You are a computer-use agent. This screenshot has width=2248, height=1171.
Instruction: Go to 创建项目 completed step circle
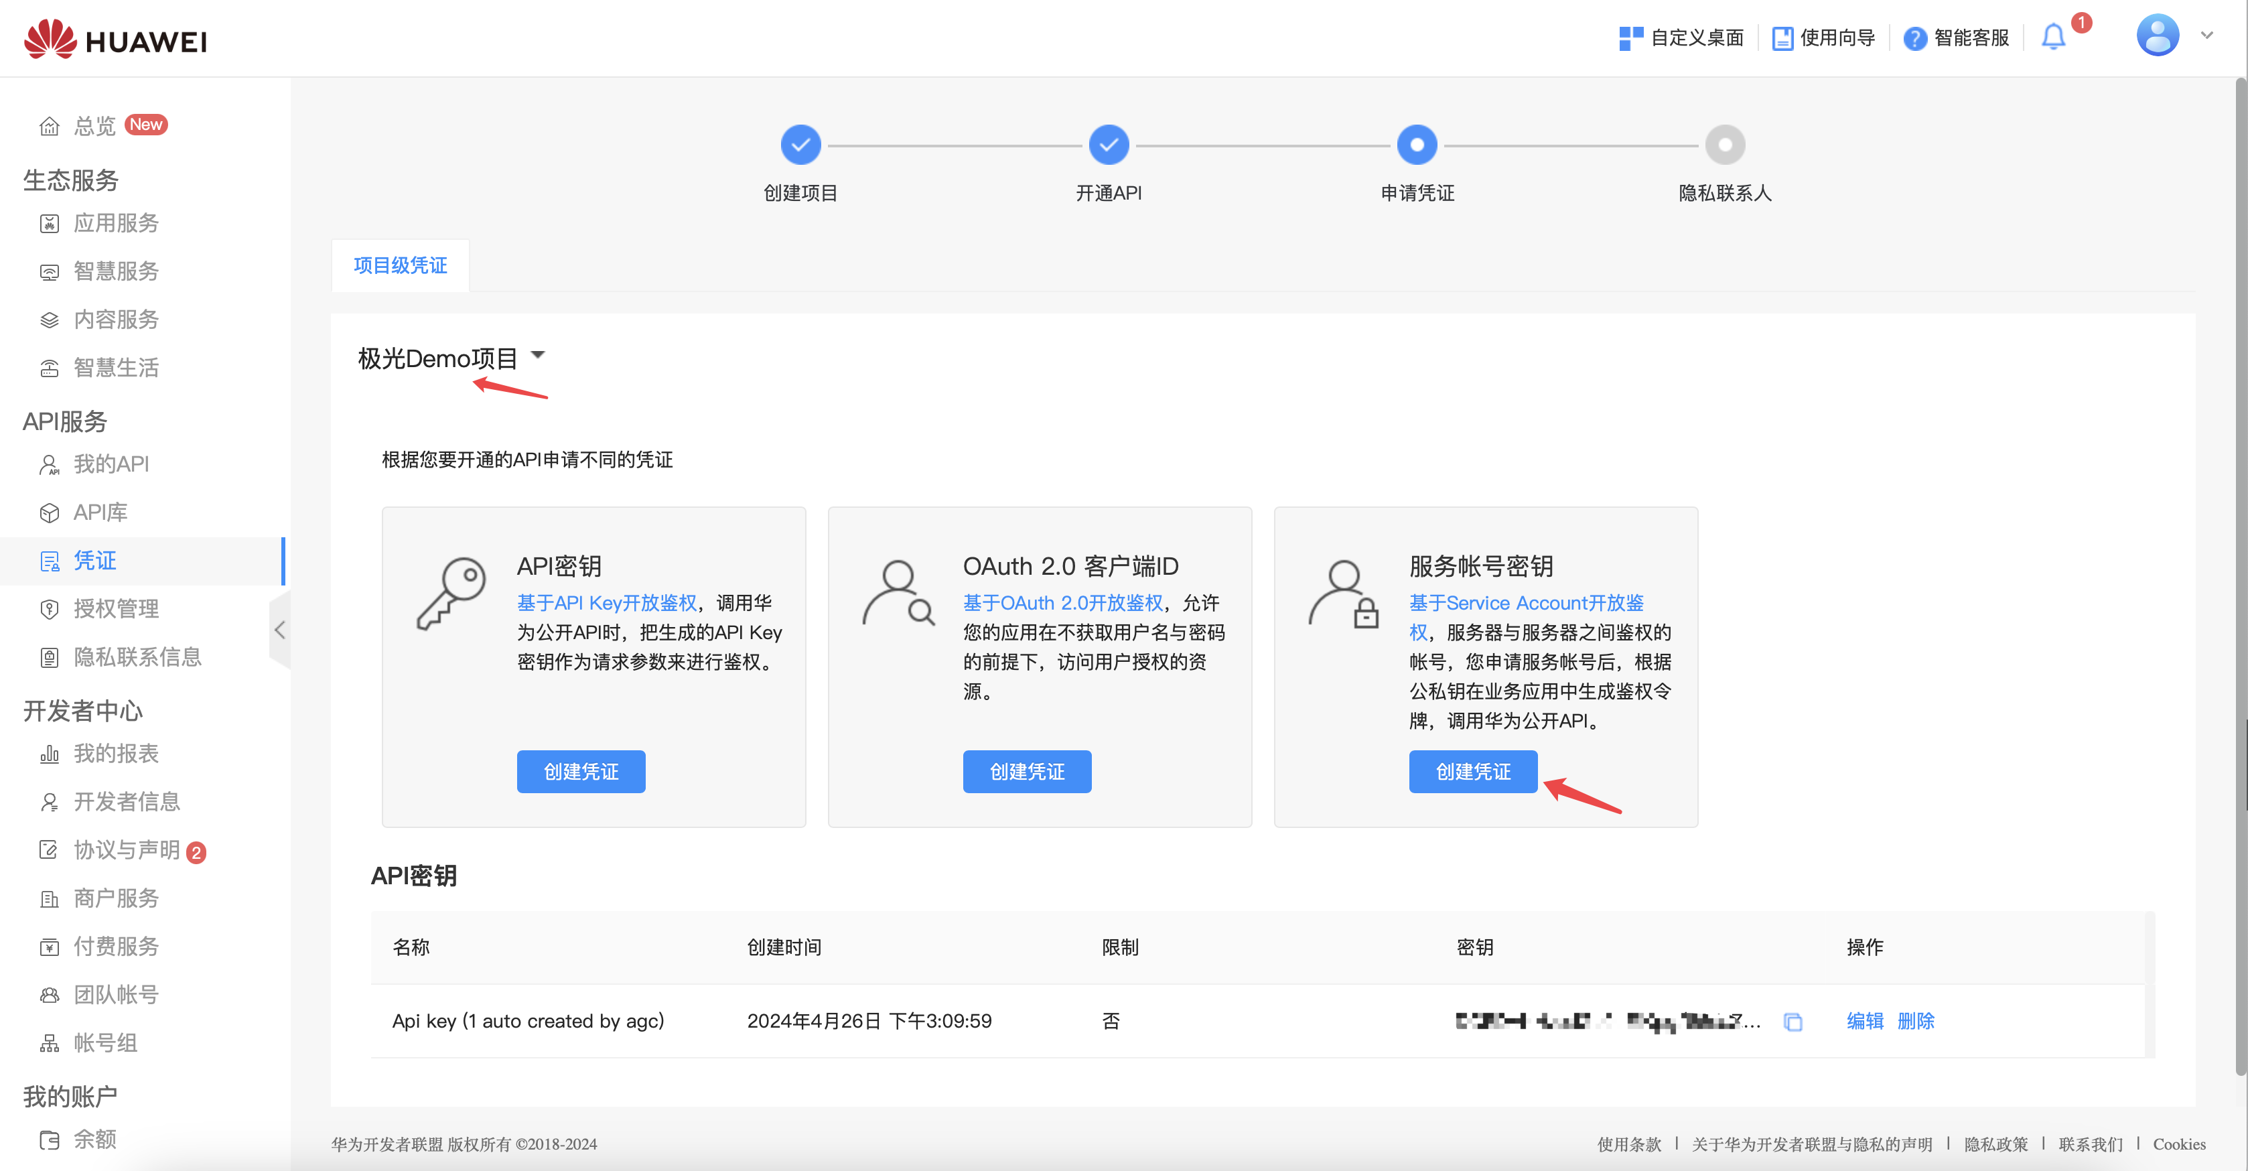(800, 145)
